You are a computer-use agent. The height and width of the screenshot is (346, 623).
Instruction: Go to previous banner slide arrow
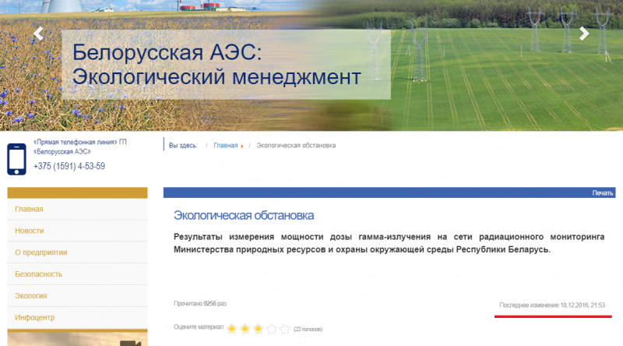(x=38, y=34)
